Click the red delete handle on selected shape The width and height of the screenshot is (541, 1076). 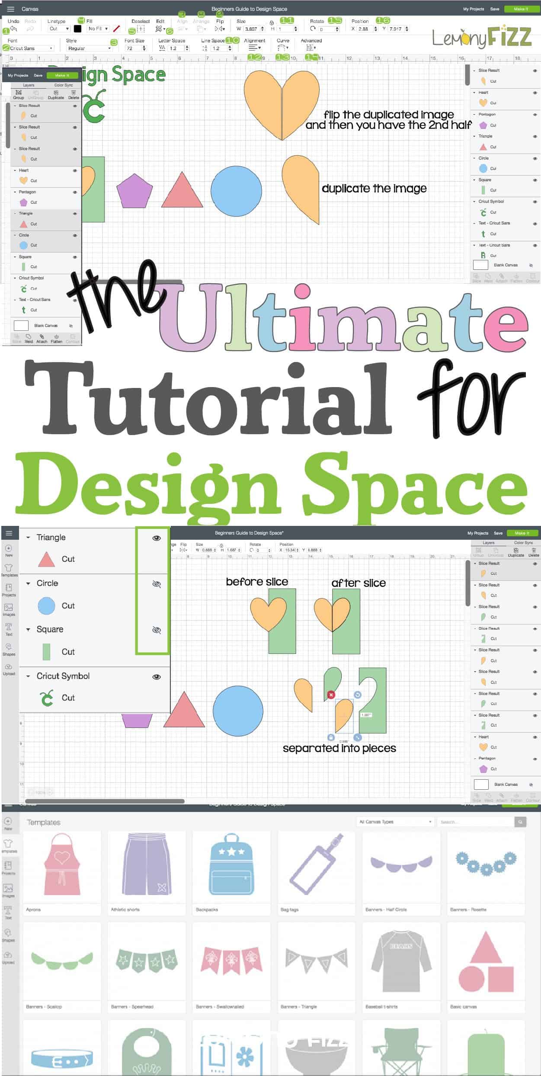331,695
